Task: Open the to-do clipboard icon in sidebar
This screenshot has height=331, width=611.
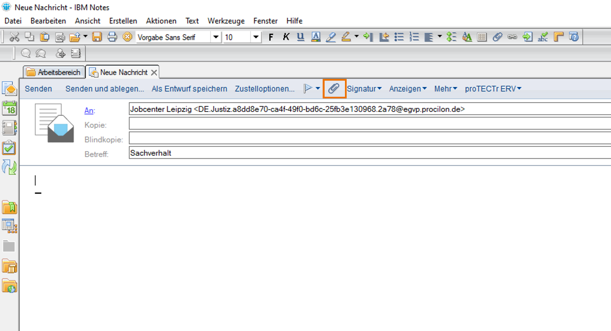Action: coord(9,147)
